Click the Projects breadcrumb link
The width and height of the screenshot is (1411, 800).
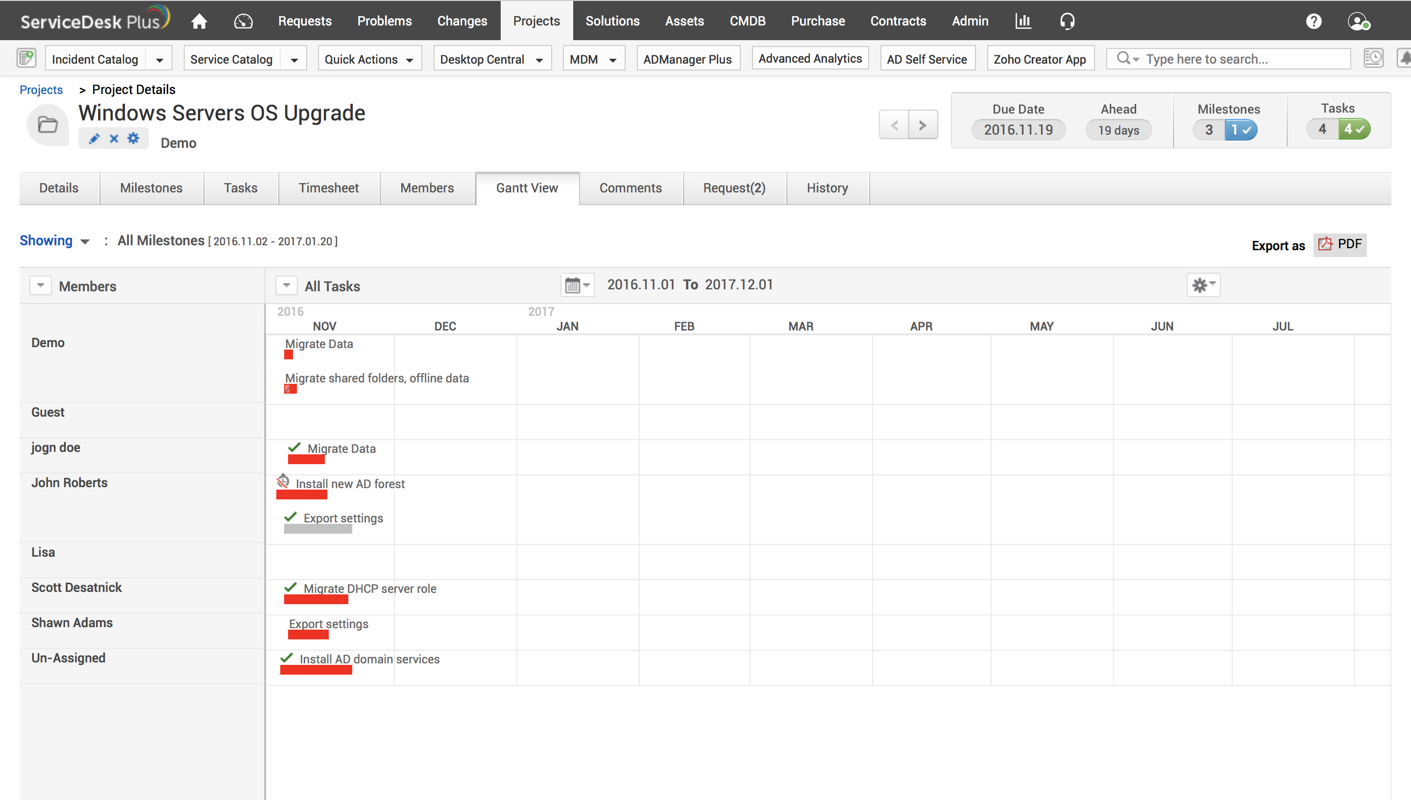[41, 90]
